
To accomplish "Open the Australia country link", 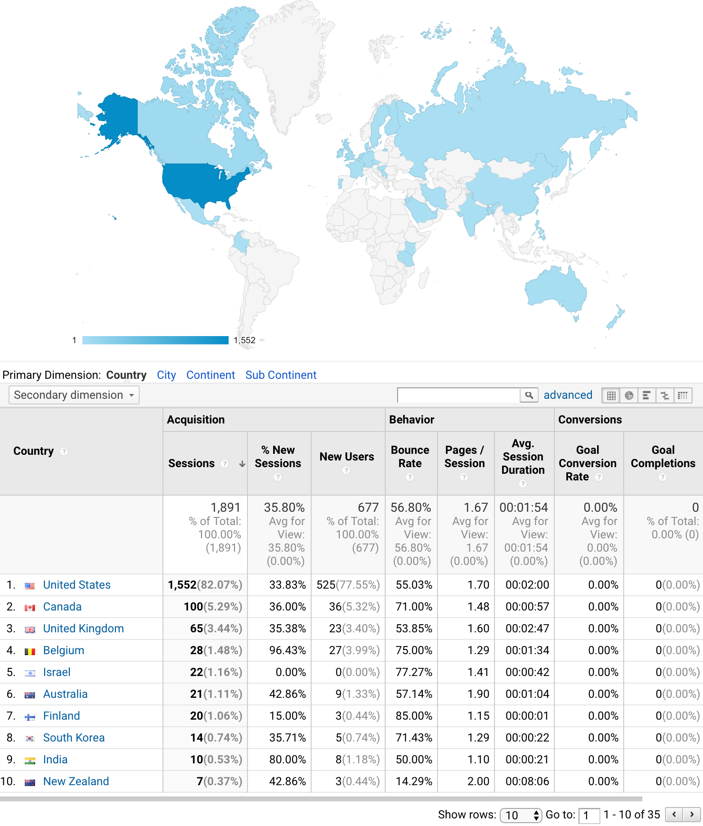I will [x=66, y=694].
